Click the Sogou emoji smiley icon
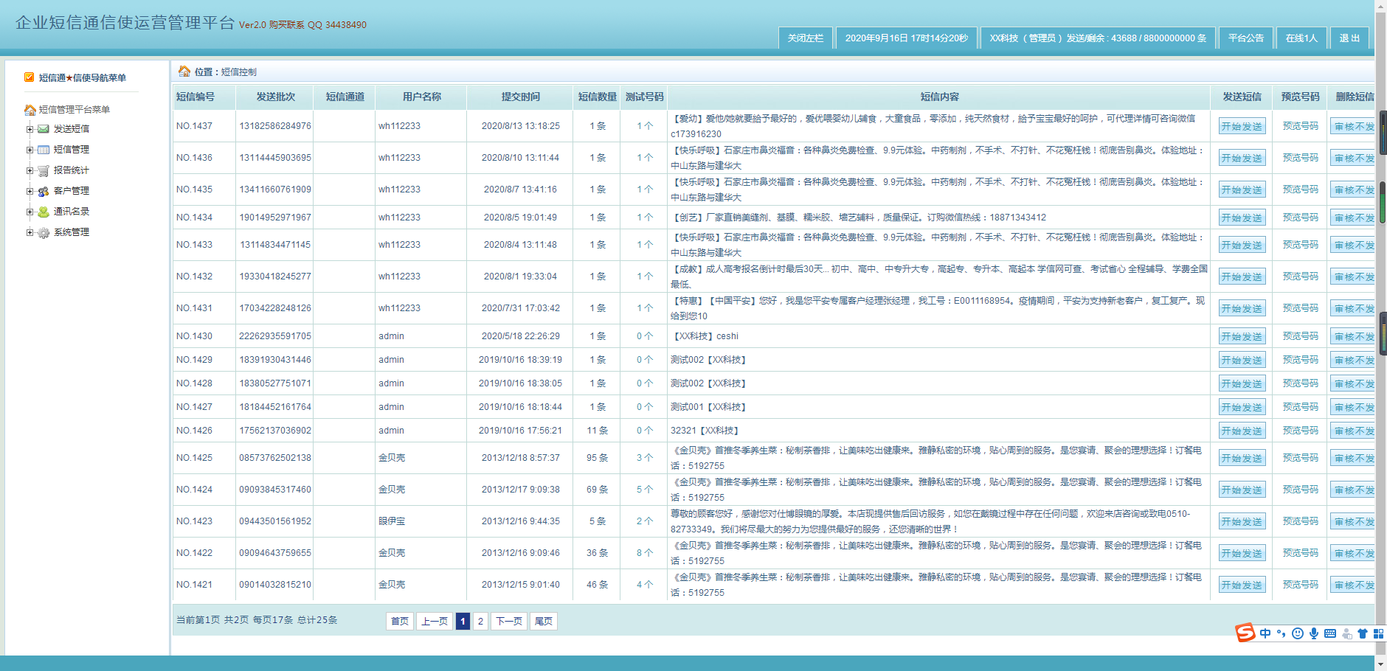Image resolution: width=1387 pixels, height=671 pixels. [x=1298, y=633]
